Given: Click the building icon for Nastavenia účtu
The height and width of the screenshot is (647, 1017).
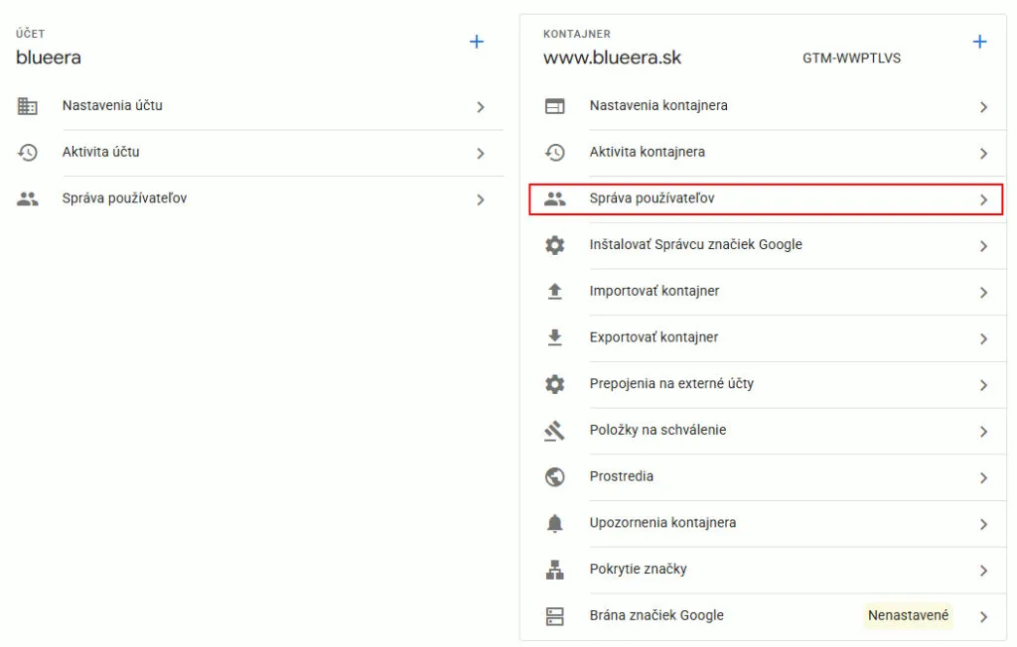Looking at the screenshot, I should [x=28, y=106].
